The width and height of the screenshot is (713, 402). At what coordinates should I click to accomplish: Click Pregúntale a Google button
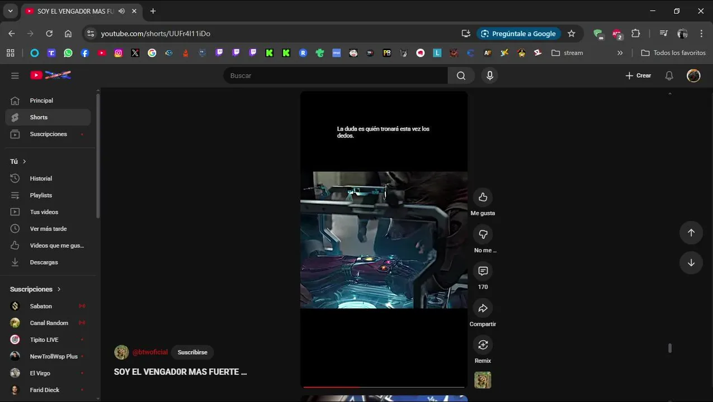pos(518,33)
